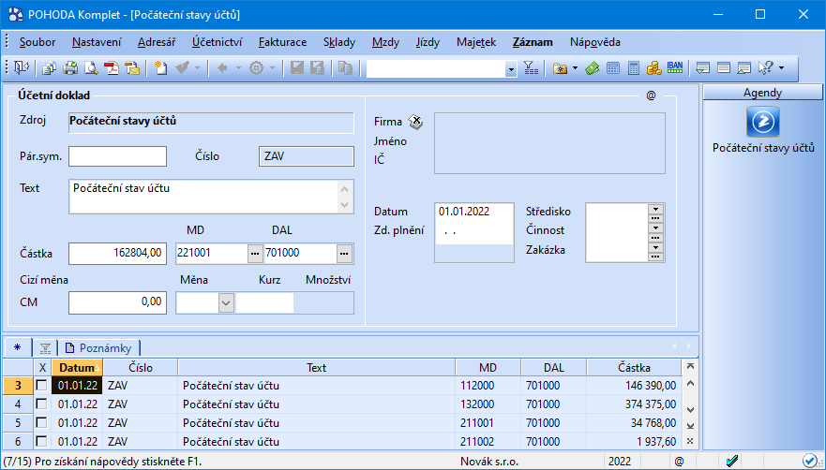
Task: Select amount cell 374 375,00
Action: (634, 404)
